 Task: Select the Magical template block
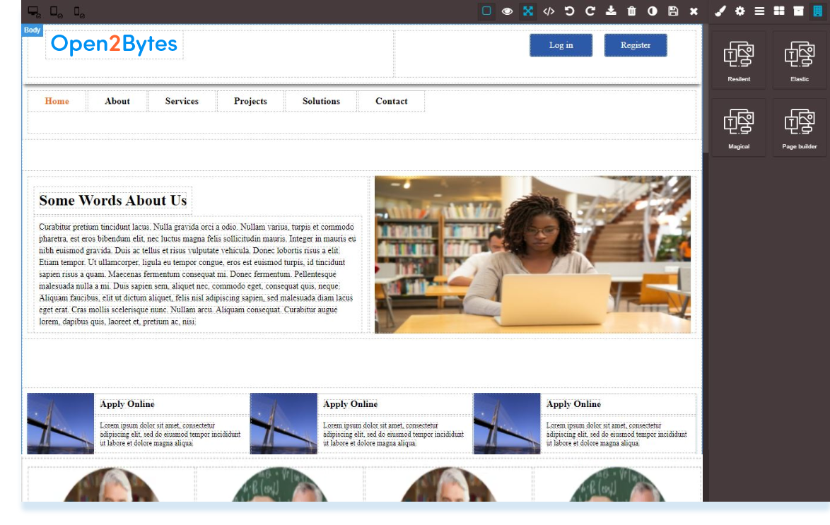pos(739,127)
